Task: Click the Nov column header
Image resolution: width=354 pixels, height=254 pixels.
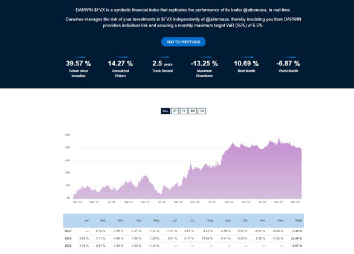Action: pyautogui.click(x=262, y=220)
